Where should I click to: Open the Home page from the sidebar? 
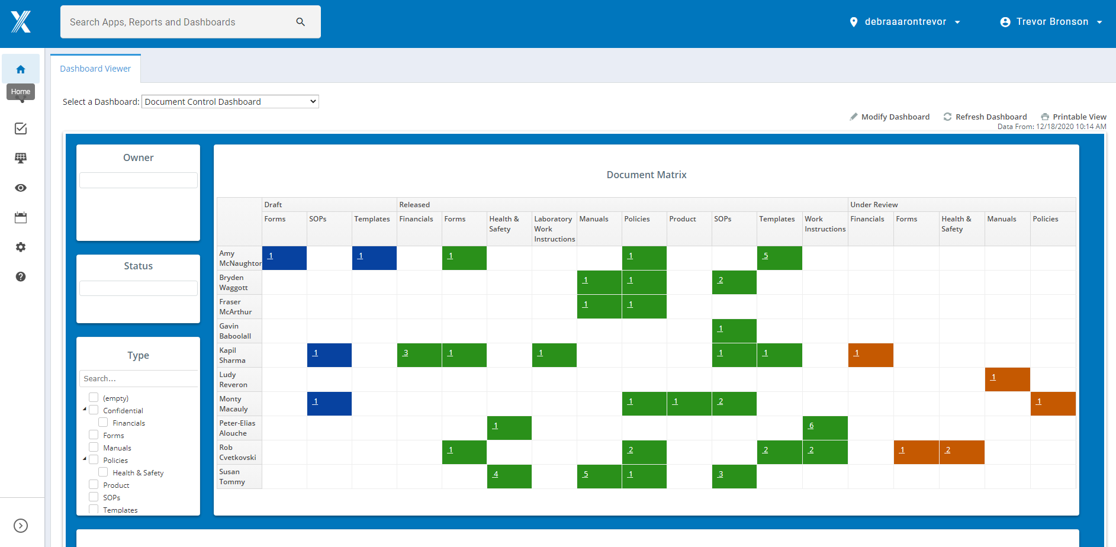(21, 69)
